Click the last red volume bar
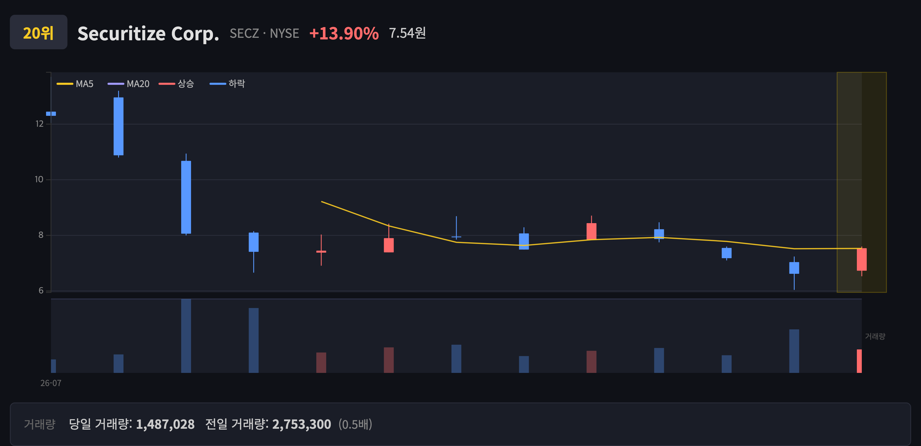 859,361
